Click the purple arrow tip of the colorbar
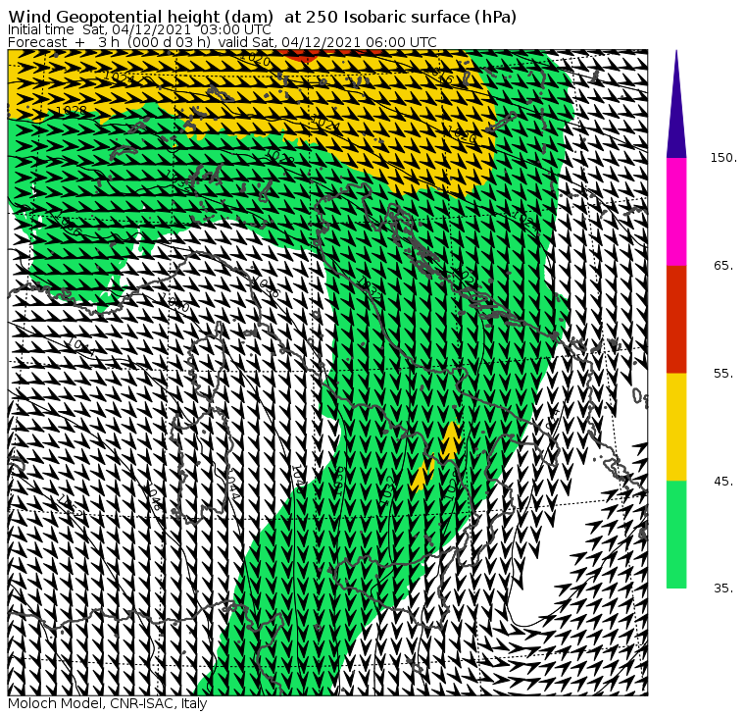This screenshot has height=717, width=745. pyautogui.click(x=676, y=104)
